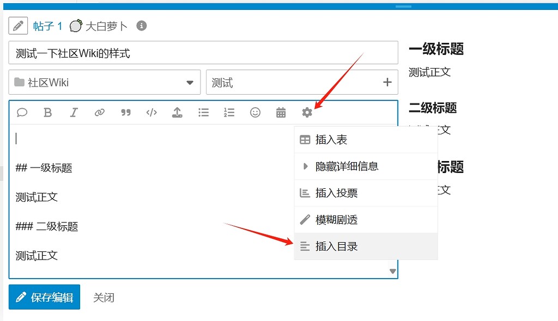Upload a file via the upload arrow icon
558x321 pixels.
coord(177,113)
